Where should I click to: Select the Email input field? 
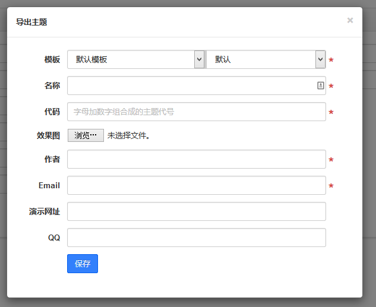click(x=196, y=185)
